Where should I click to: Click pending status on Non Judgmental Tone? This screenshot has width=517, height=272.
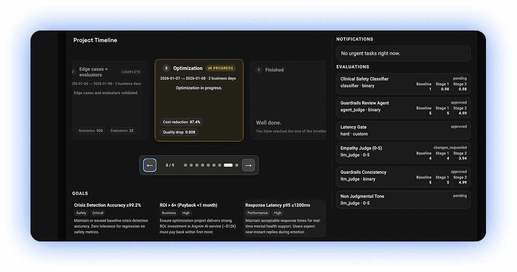(460, 196)
